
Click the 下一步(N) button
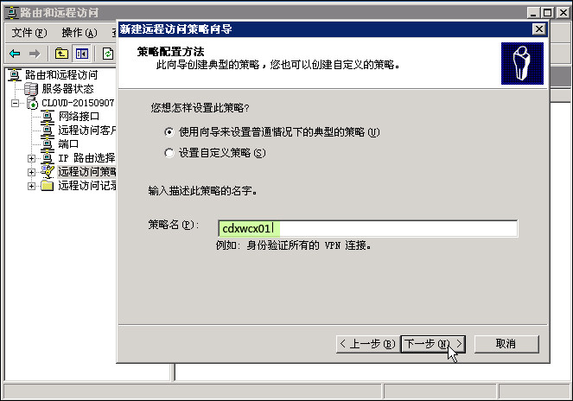point(433,344)
